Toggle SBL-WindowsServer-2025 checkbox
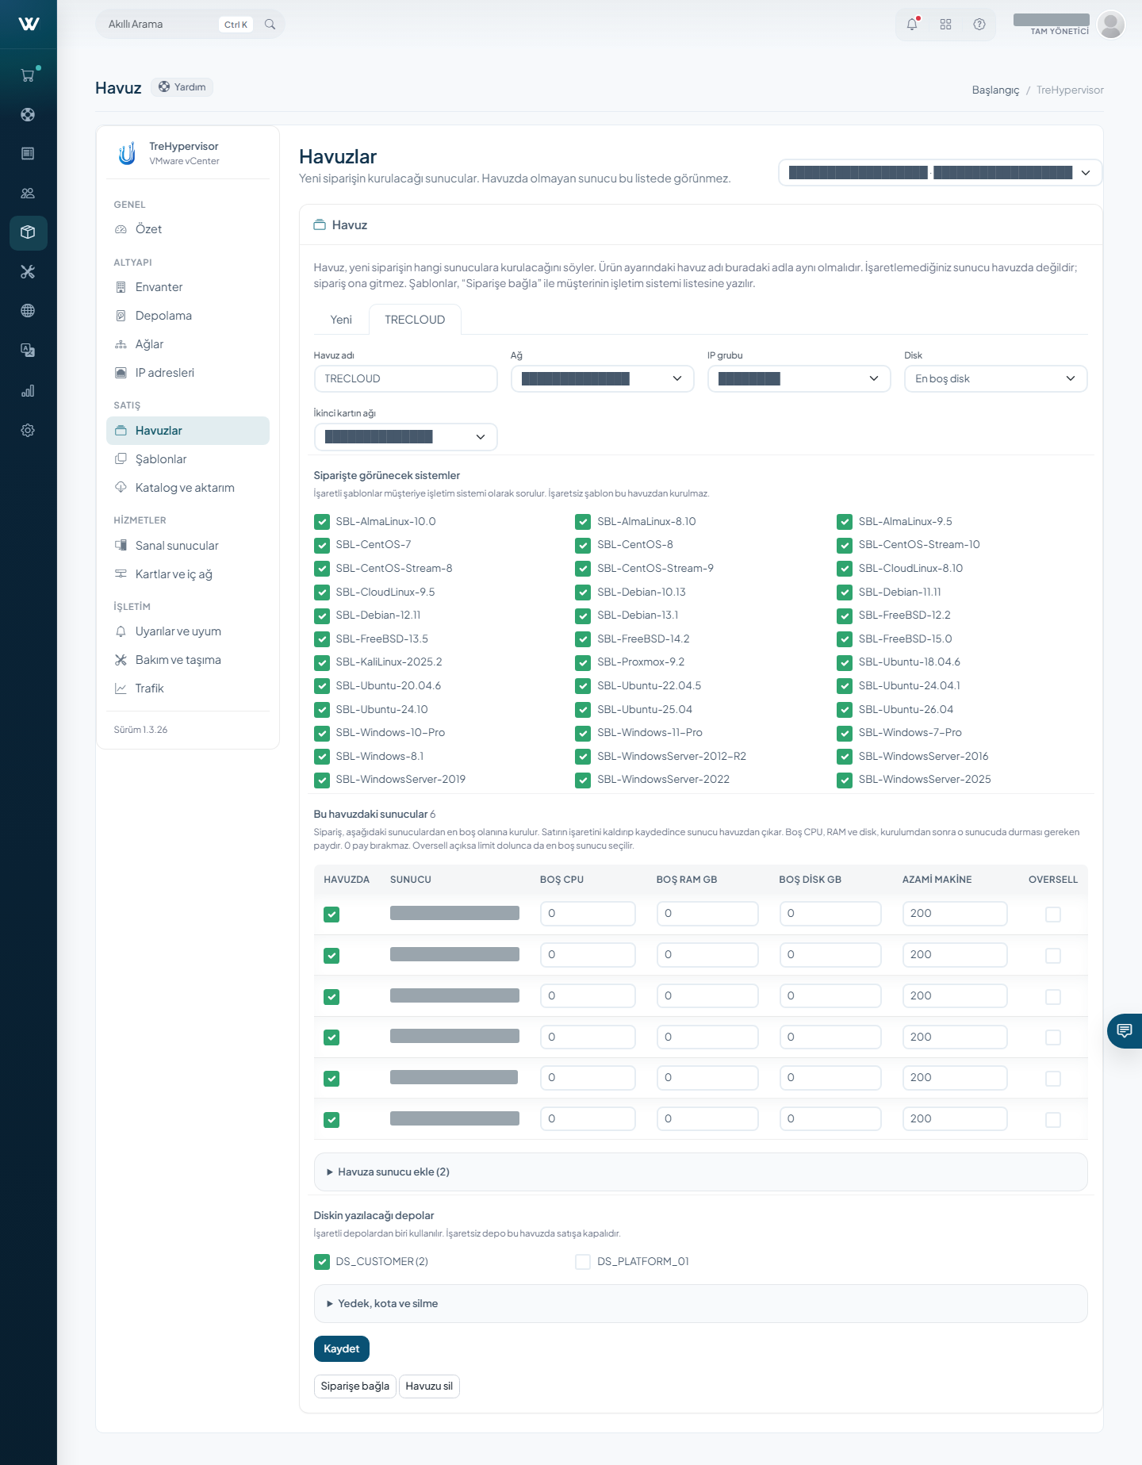This screenshot has width=1142, height=1465. [845, 780]
